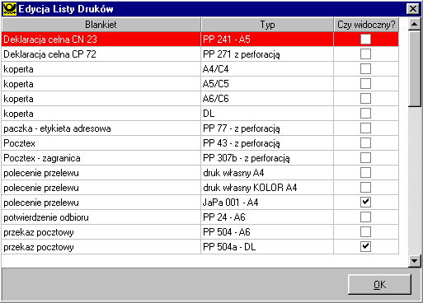
Task: Uncheck visibility for PP 504a - DL
Action: [x=365, y=246]
